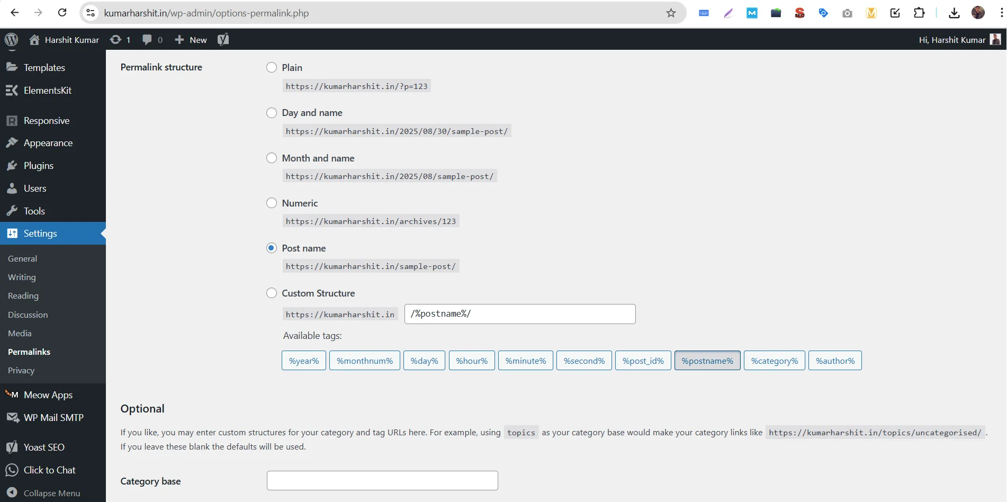Screen dimensions: 1007x502
Task: Open the browser extensions puzzle icon
Action: [x=919, y=13]
